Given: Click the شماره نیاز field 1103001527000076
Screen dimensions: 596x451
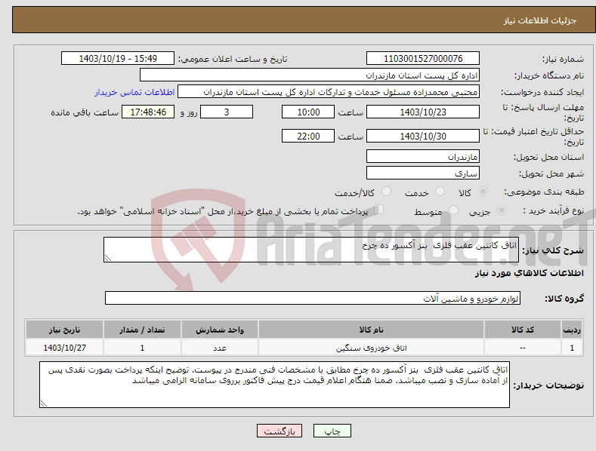Looking at the screenshot, I should click(x=423, y=59).
